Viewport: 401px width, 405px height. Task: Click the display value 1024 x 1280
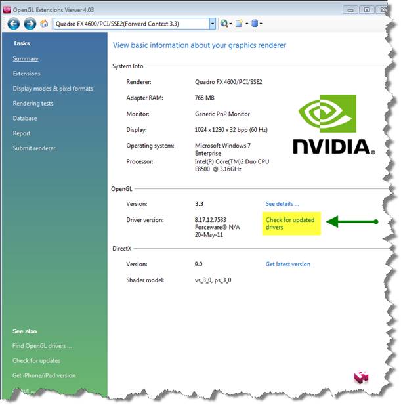click(x=231, y=130)
